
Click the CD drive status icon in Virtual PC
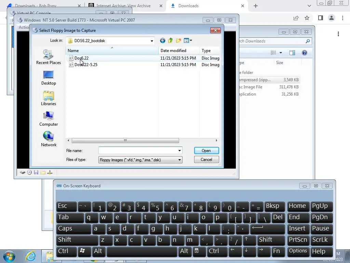[x=29, y=172]
